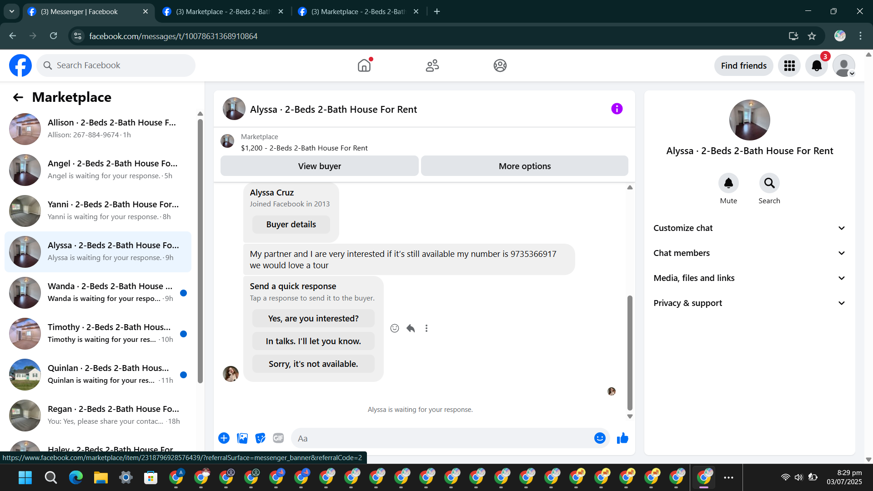
Task: Click the reply arrow beside quick response
Action: click(x=411, y=328)
